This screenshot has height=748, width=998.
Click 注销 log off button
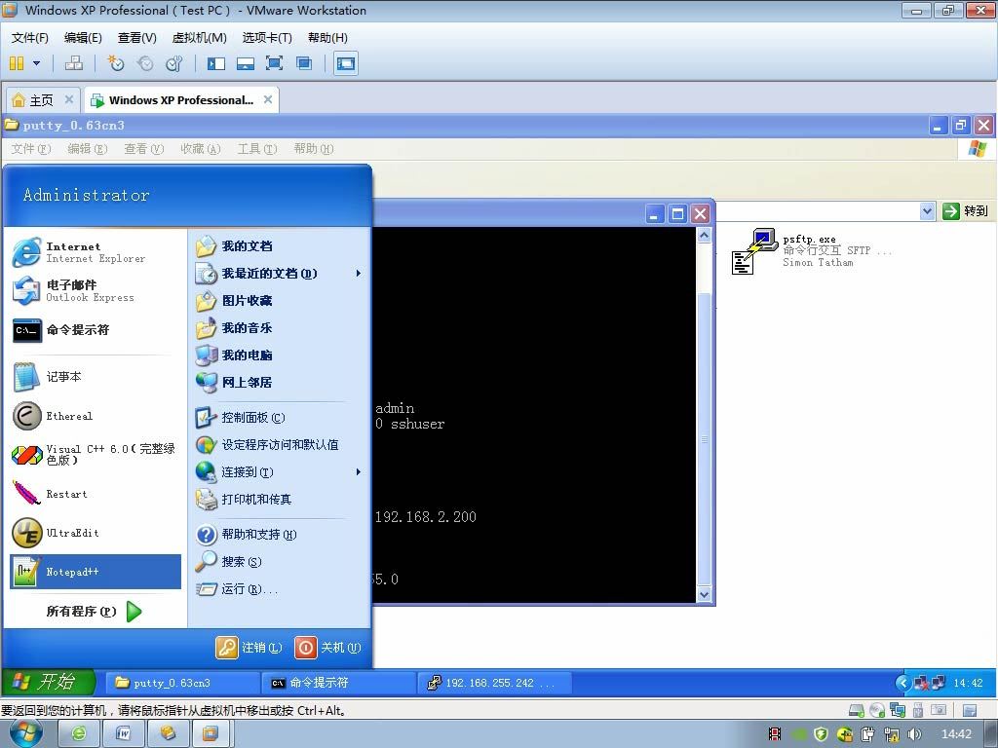tap(249, 648)
